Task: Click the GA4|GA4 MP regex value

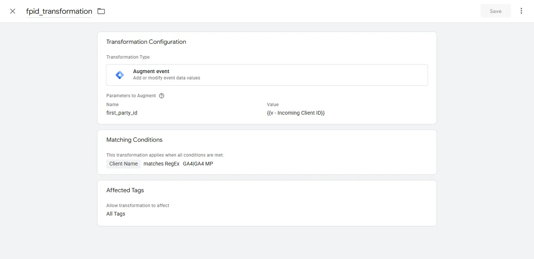Action: point(198,164)
